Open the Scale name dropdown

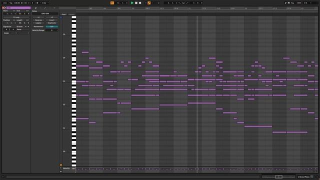click(23, 33)
